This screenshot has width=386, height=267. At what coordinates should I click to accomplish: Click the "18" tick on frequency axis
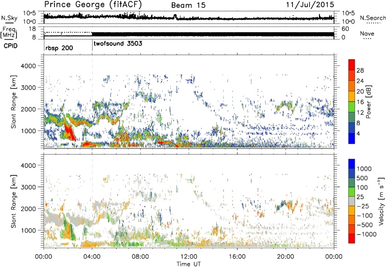click(x=32, y=29)
